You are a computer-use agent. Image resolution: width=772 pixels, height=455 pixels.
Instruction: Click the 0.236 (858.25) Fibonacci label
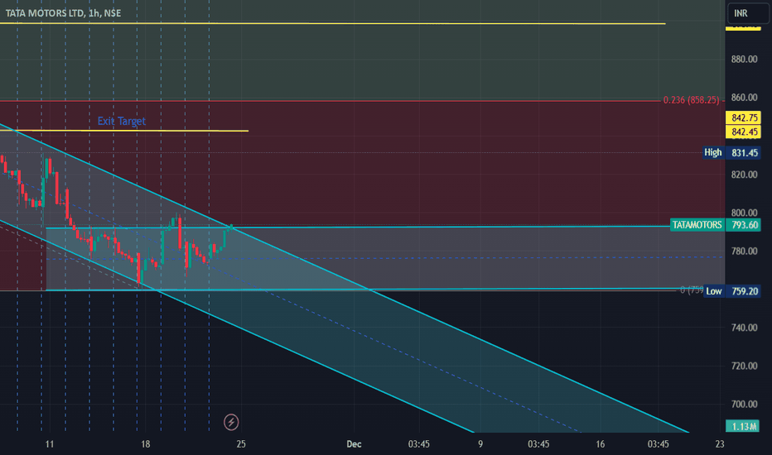point(691,100)
